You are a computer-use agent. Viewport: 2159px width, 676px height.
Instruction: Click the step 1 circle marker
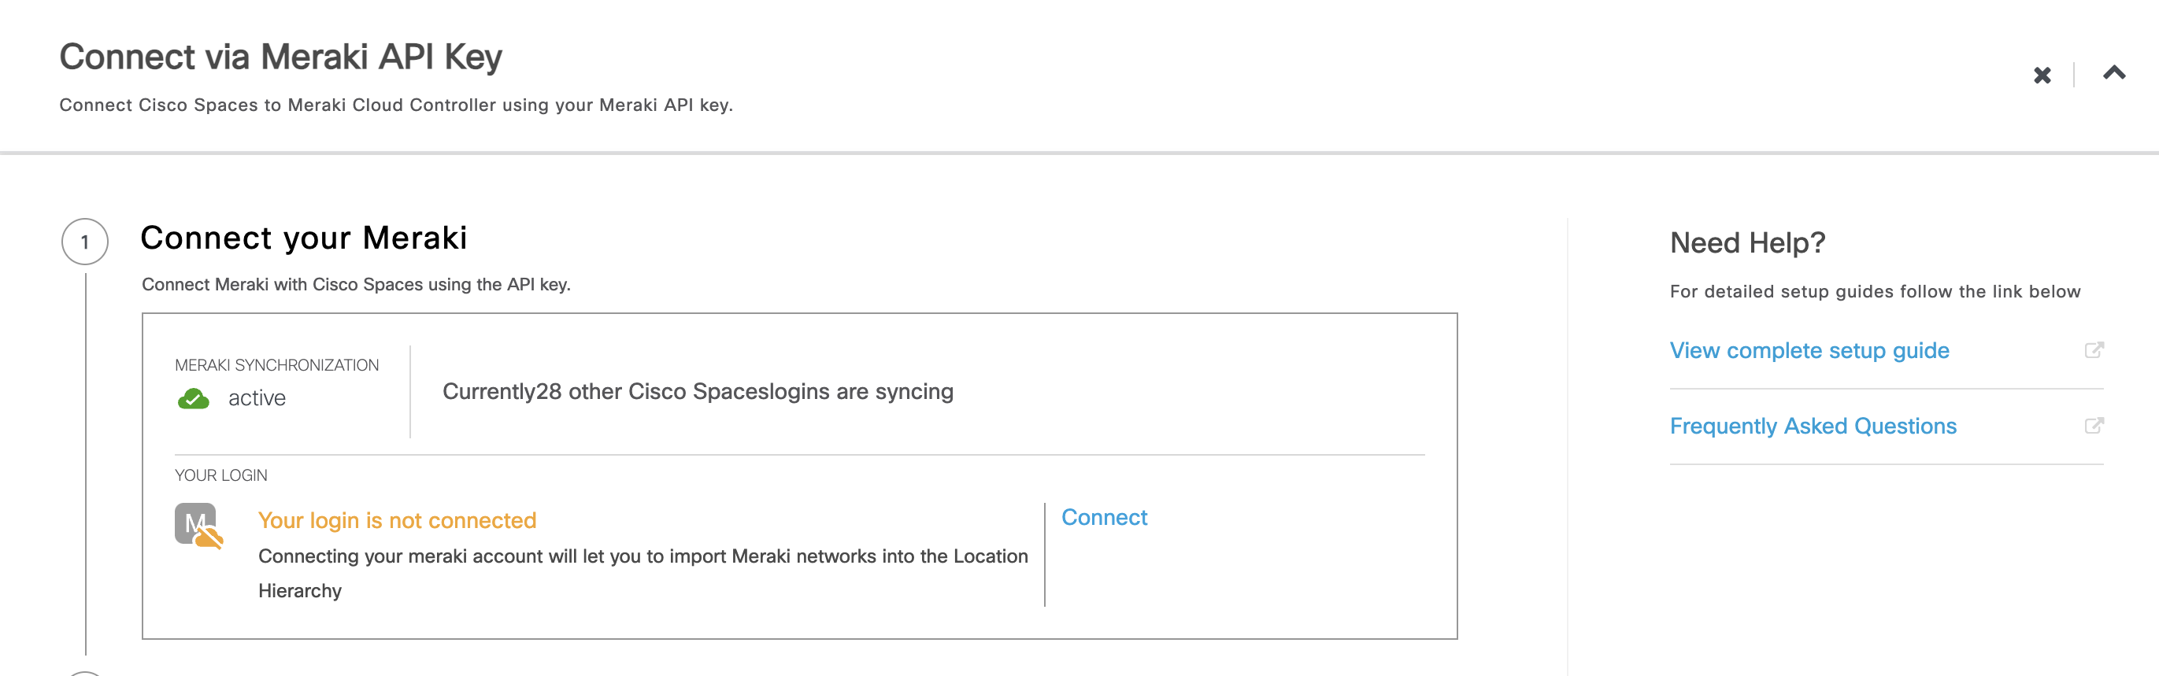click(x=85, y=242)
